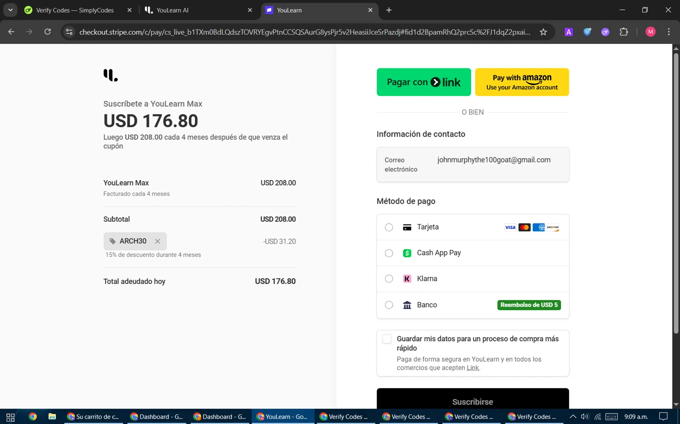Click the bank building icon

click(407, 305)
